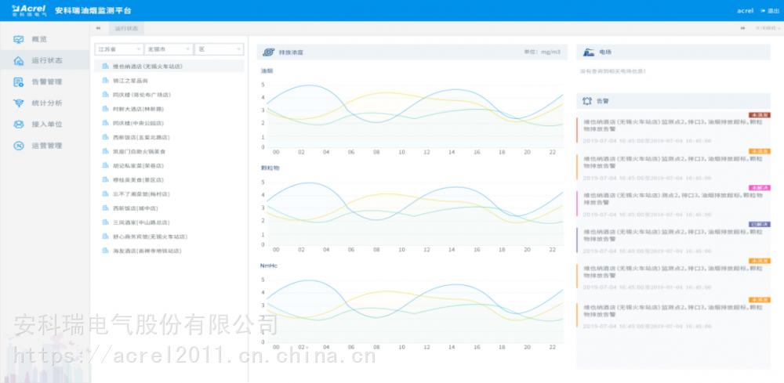Open the 区 district dropdown
The width and height of the screenshot is (784, 383).
coord(219,49)
